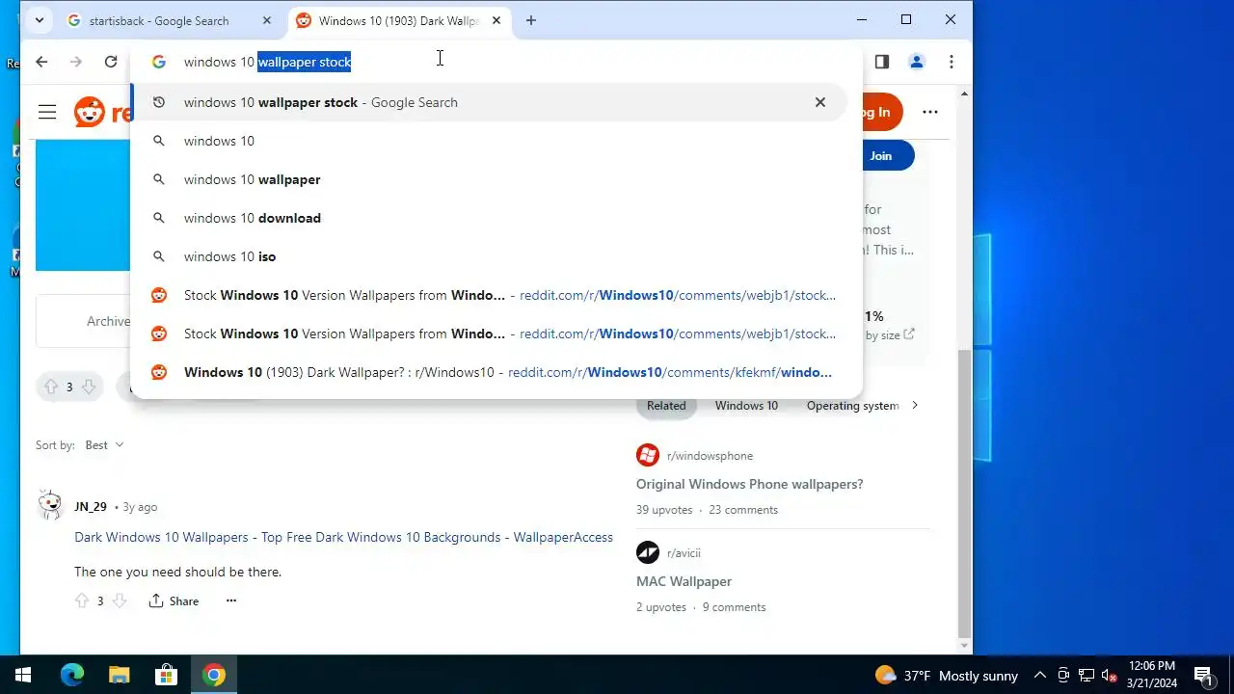This screenshot has height=694, width=1234.
Task: Open more options on JN_29's comment
Action: point(230,601)
